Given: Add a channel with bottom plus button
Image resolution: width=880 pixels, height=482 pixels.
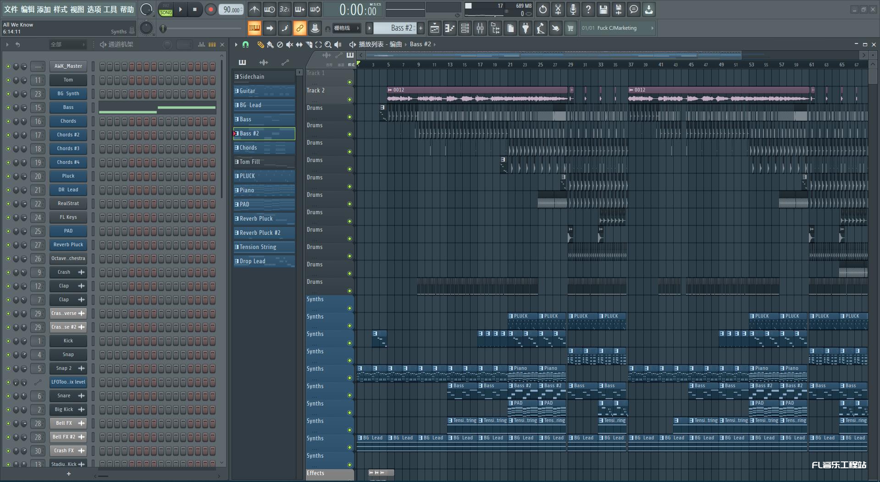Looking at the screenshot, I should (x=69, y=474).
